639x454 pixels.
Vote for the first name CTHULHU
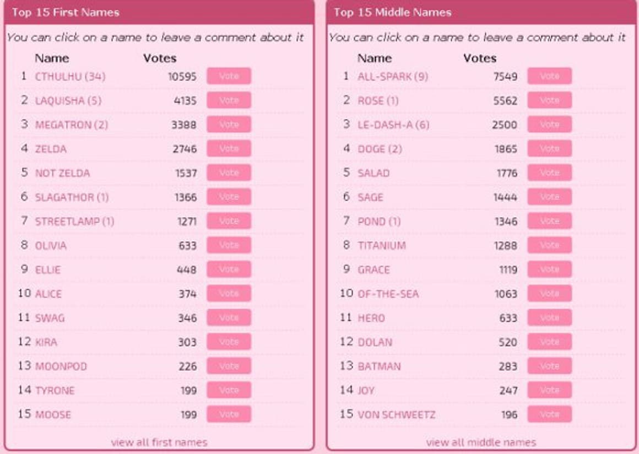coord(229,76)
